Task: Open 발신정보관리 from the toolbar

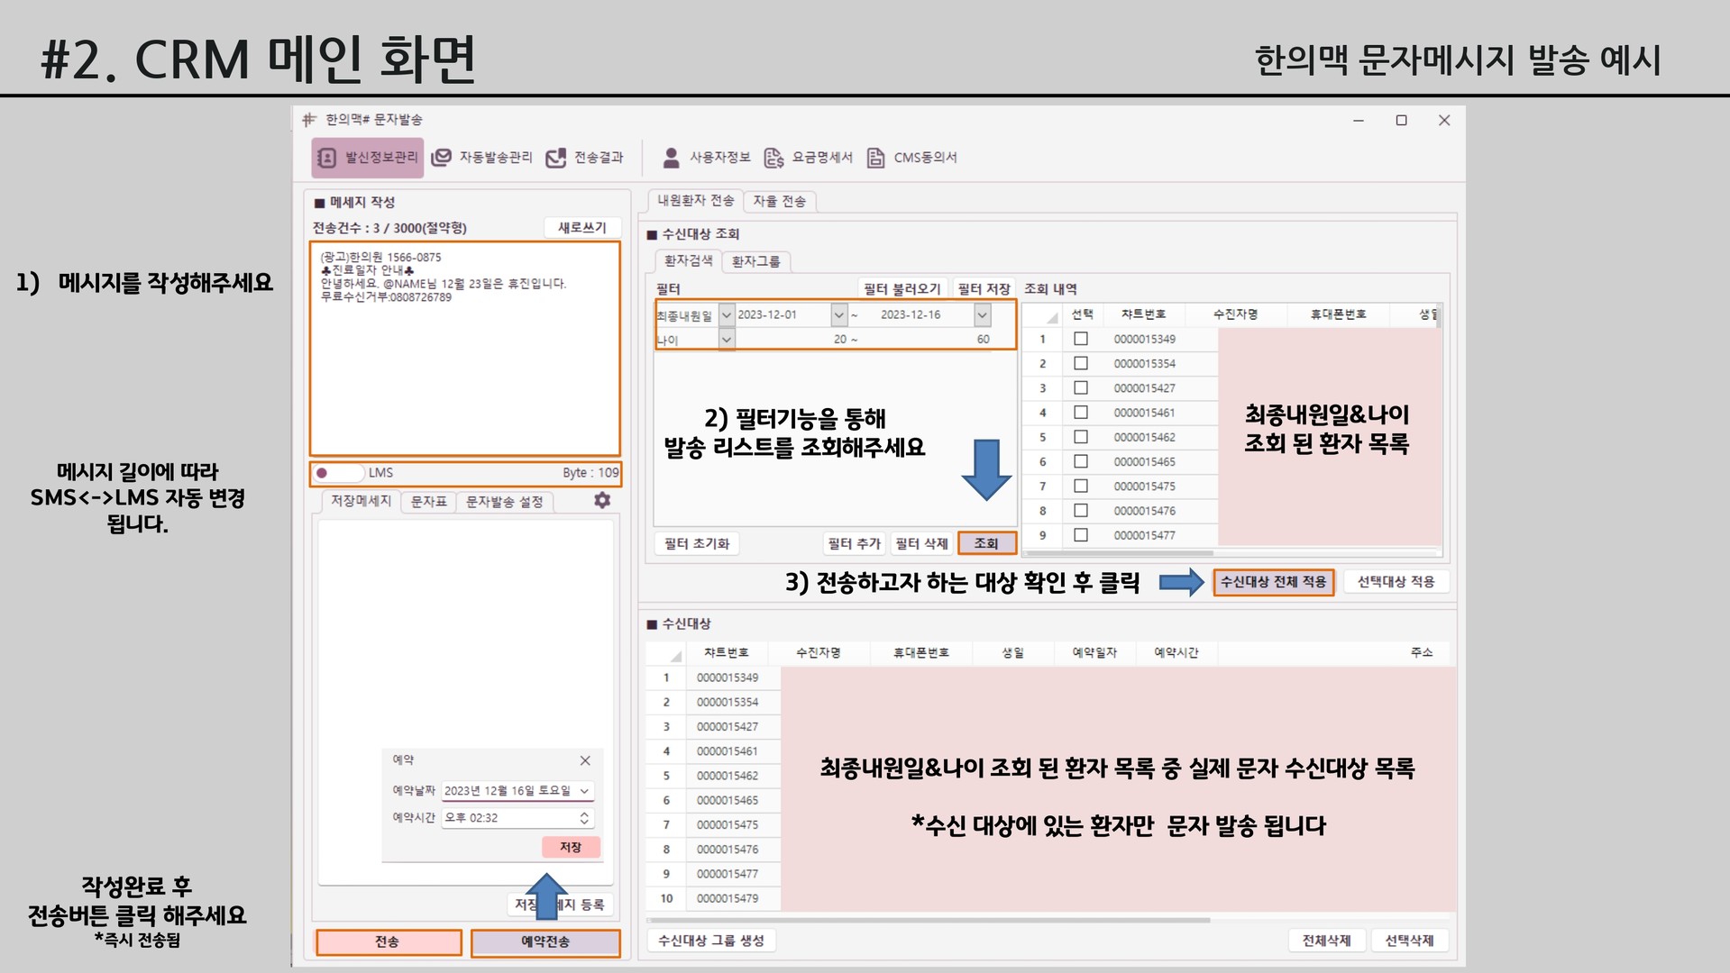Action: (x=368, y=158)
